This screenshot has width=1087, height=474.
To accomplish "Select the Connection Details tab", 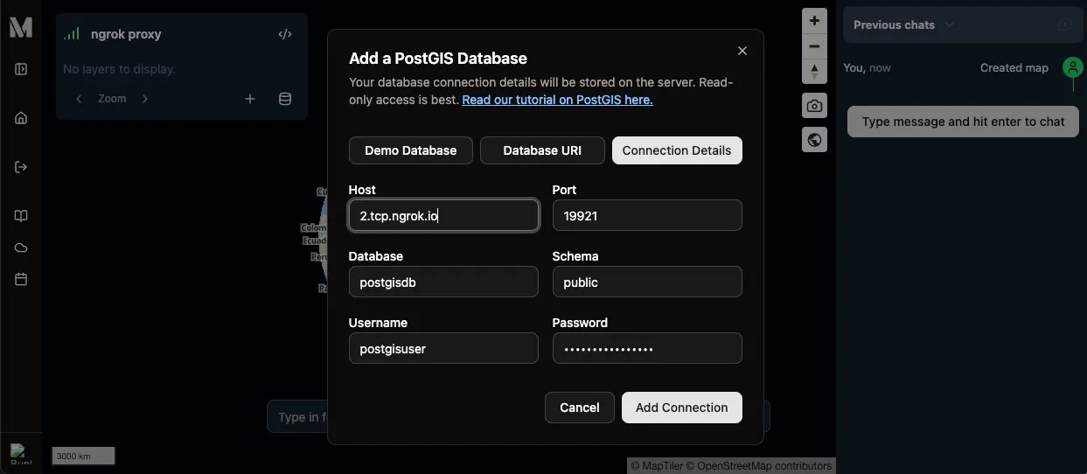I will click(677, 150).
